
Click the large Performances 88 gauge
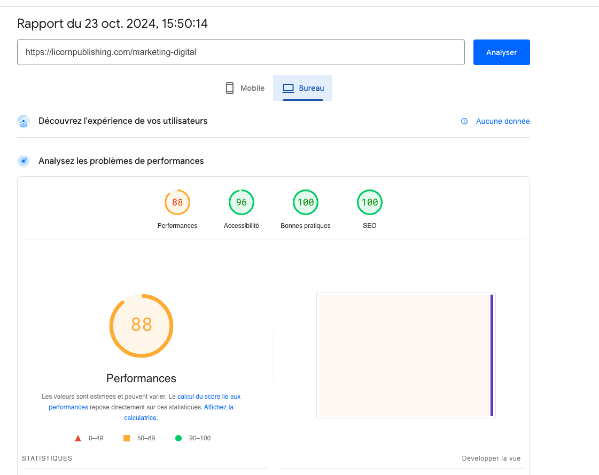click(x=142, y=325)
